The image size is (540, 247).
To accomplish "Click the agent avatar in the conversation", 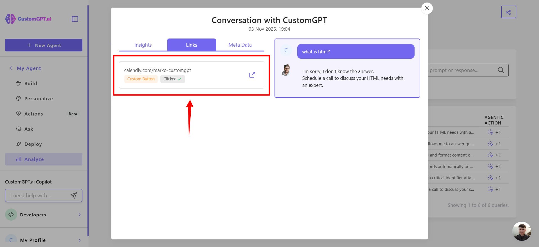I will tap(286, 70).
